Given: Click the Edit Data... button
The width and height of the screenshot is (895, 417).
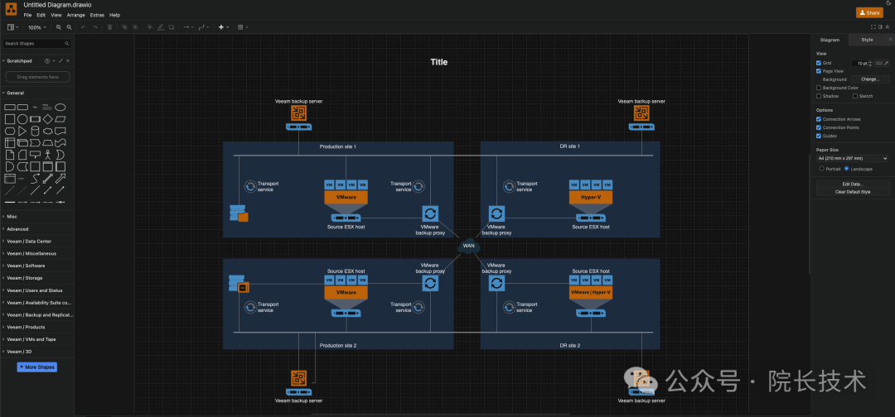Looking at the screenshot, I should [853, 184].
